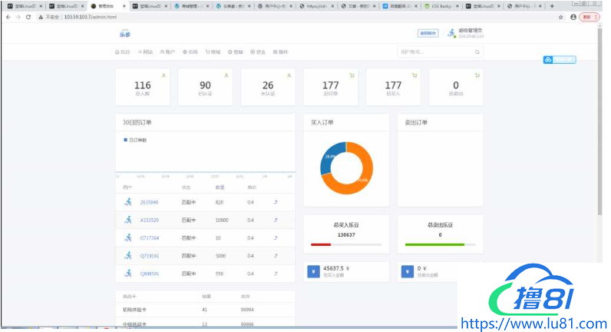Expand the 超级管理员 account menu
Viewport: 611px width, 332px height.
coord(471,34)
